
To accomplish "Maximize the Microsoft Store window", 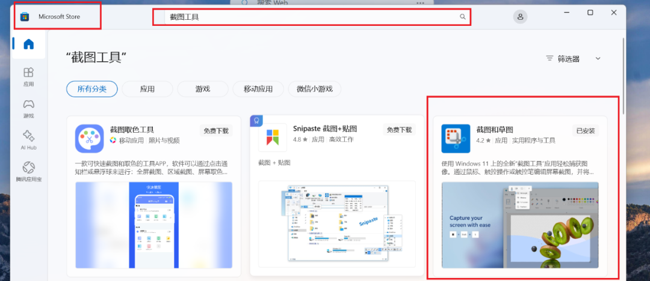I will [590, 13].
